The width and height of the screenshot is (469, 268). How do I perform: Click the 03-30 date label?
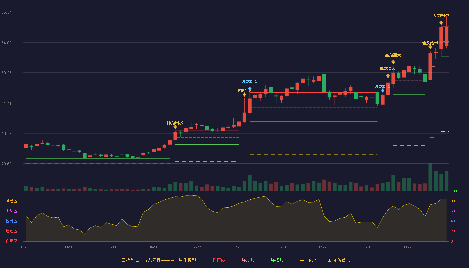pyautogui.click(x=111, y=247)
